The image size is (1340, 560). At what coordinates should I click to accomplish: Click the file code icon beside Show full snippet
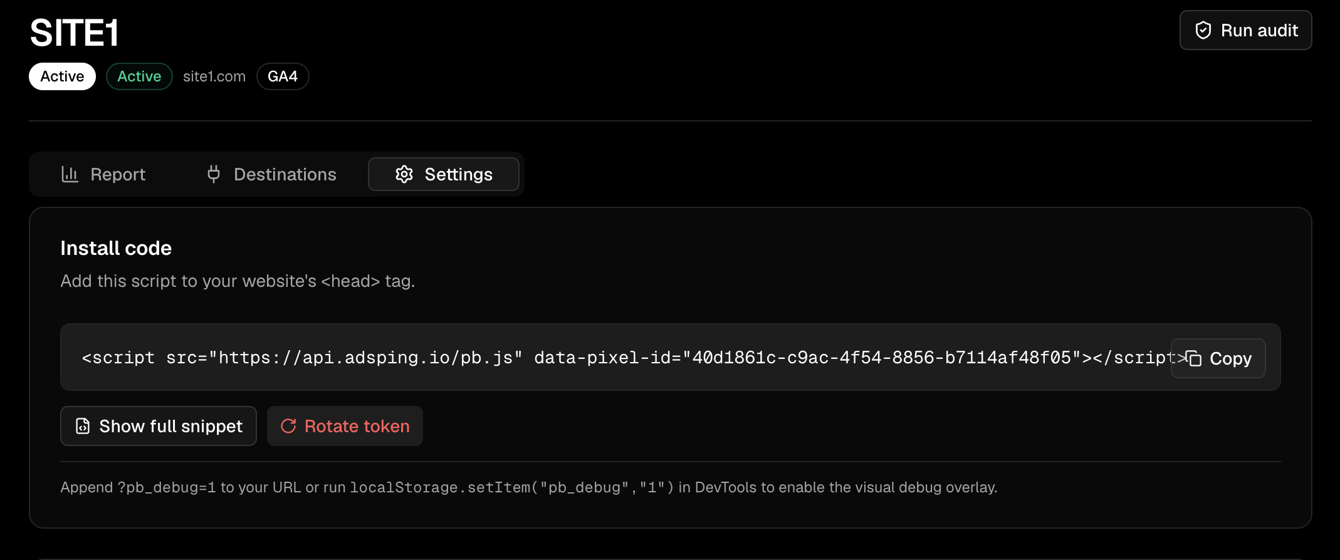[83, 426]
